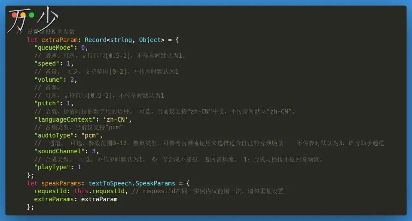The image size is (412, 221).
Task: Click the red close window dot
Action: 15,15
